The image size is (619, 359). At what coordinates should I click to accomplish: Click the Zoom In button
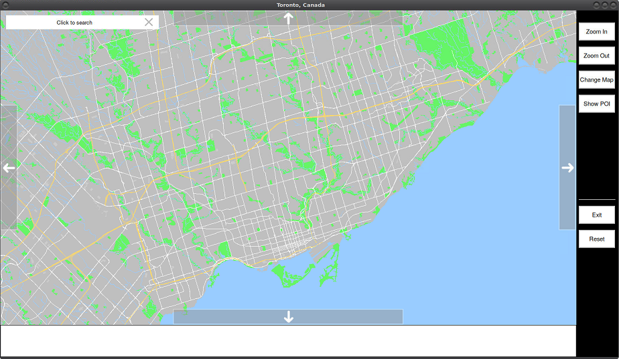596,31
